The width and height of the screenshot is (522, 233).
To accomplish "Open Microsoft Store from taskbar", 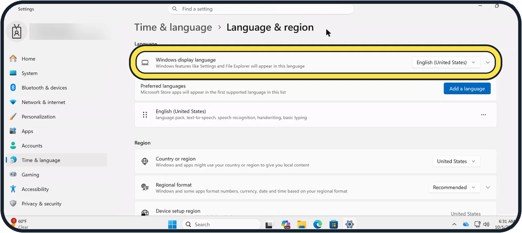I will 334,225.
